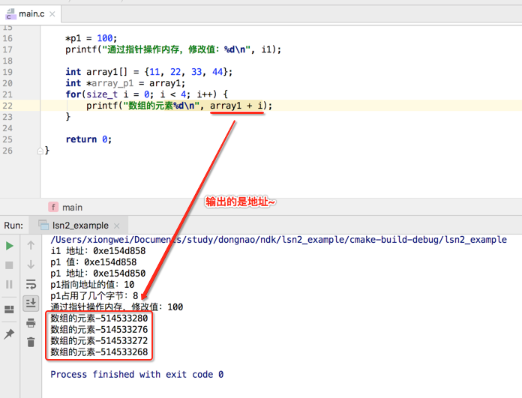Click 'Process finished with exit code 0' text
The height and width of the screenshot is (398, 522).
tap(136, 374)
